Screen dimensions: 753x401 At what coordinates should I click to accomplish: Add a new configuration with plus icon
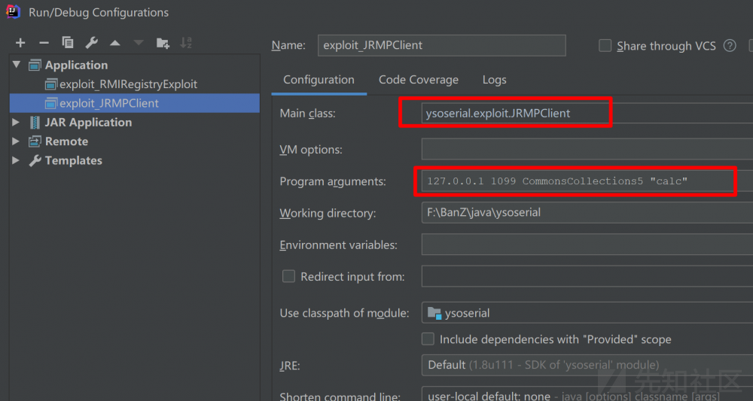click(20, 43)
